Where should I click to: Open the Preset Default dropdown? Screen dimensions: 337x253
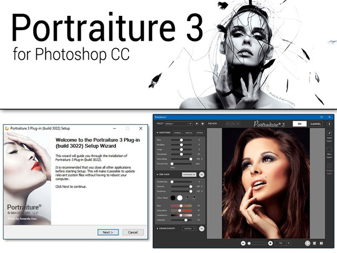[178, 124]
